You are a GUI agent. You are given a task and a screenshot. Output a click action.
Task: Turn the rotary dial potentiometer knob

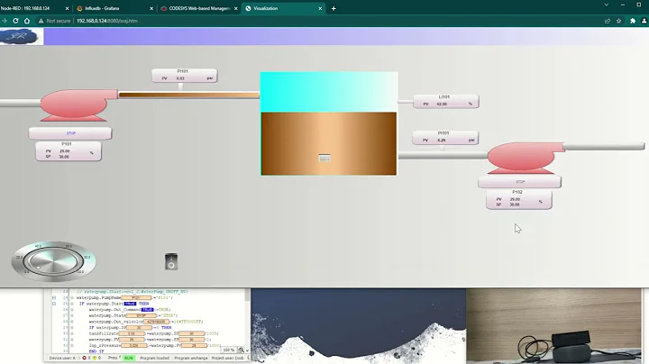coord(53,261)
